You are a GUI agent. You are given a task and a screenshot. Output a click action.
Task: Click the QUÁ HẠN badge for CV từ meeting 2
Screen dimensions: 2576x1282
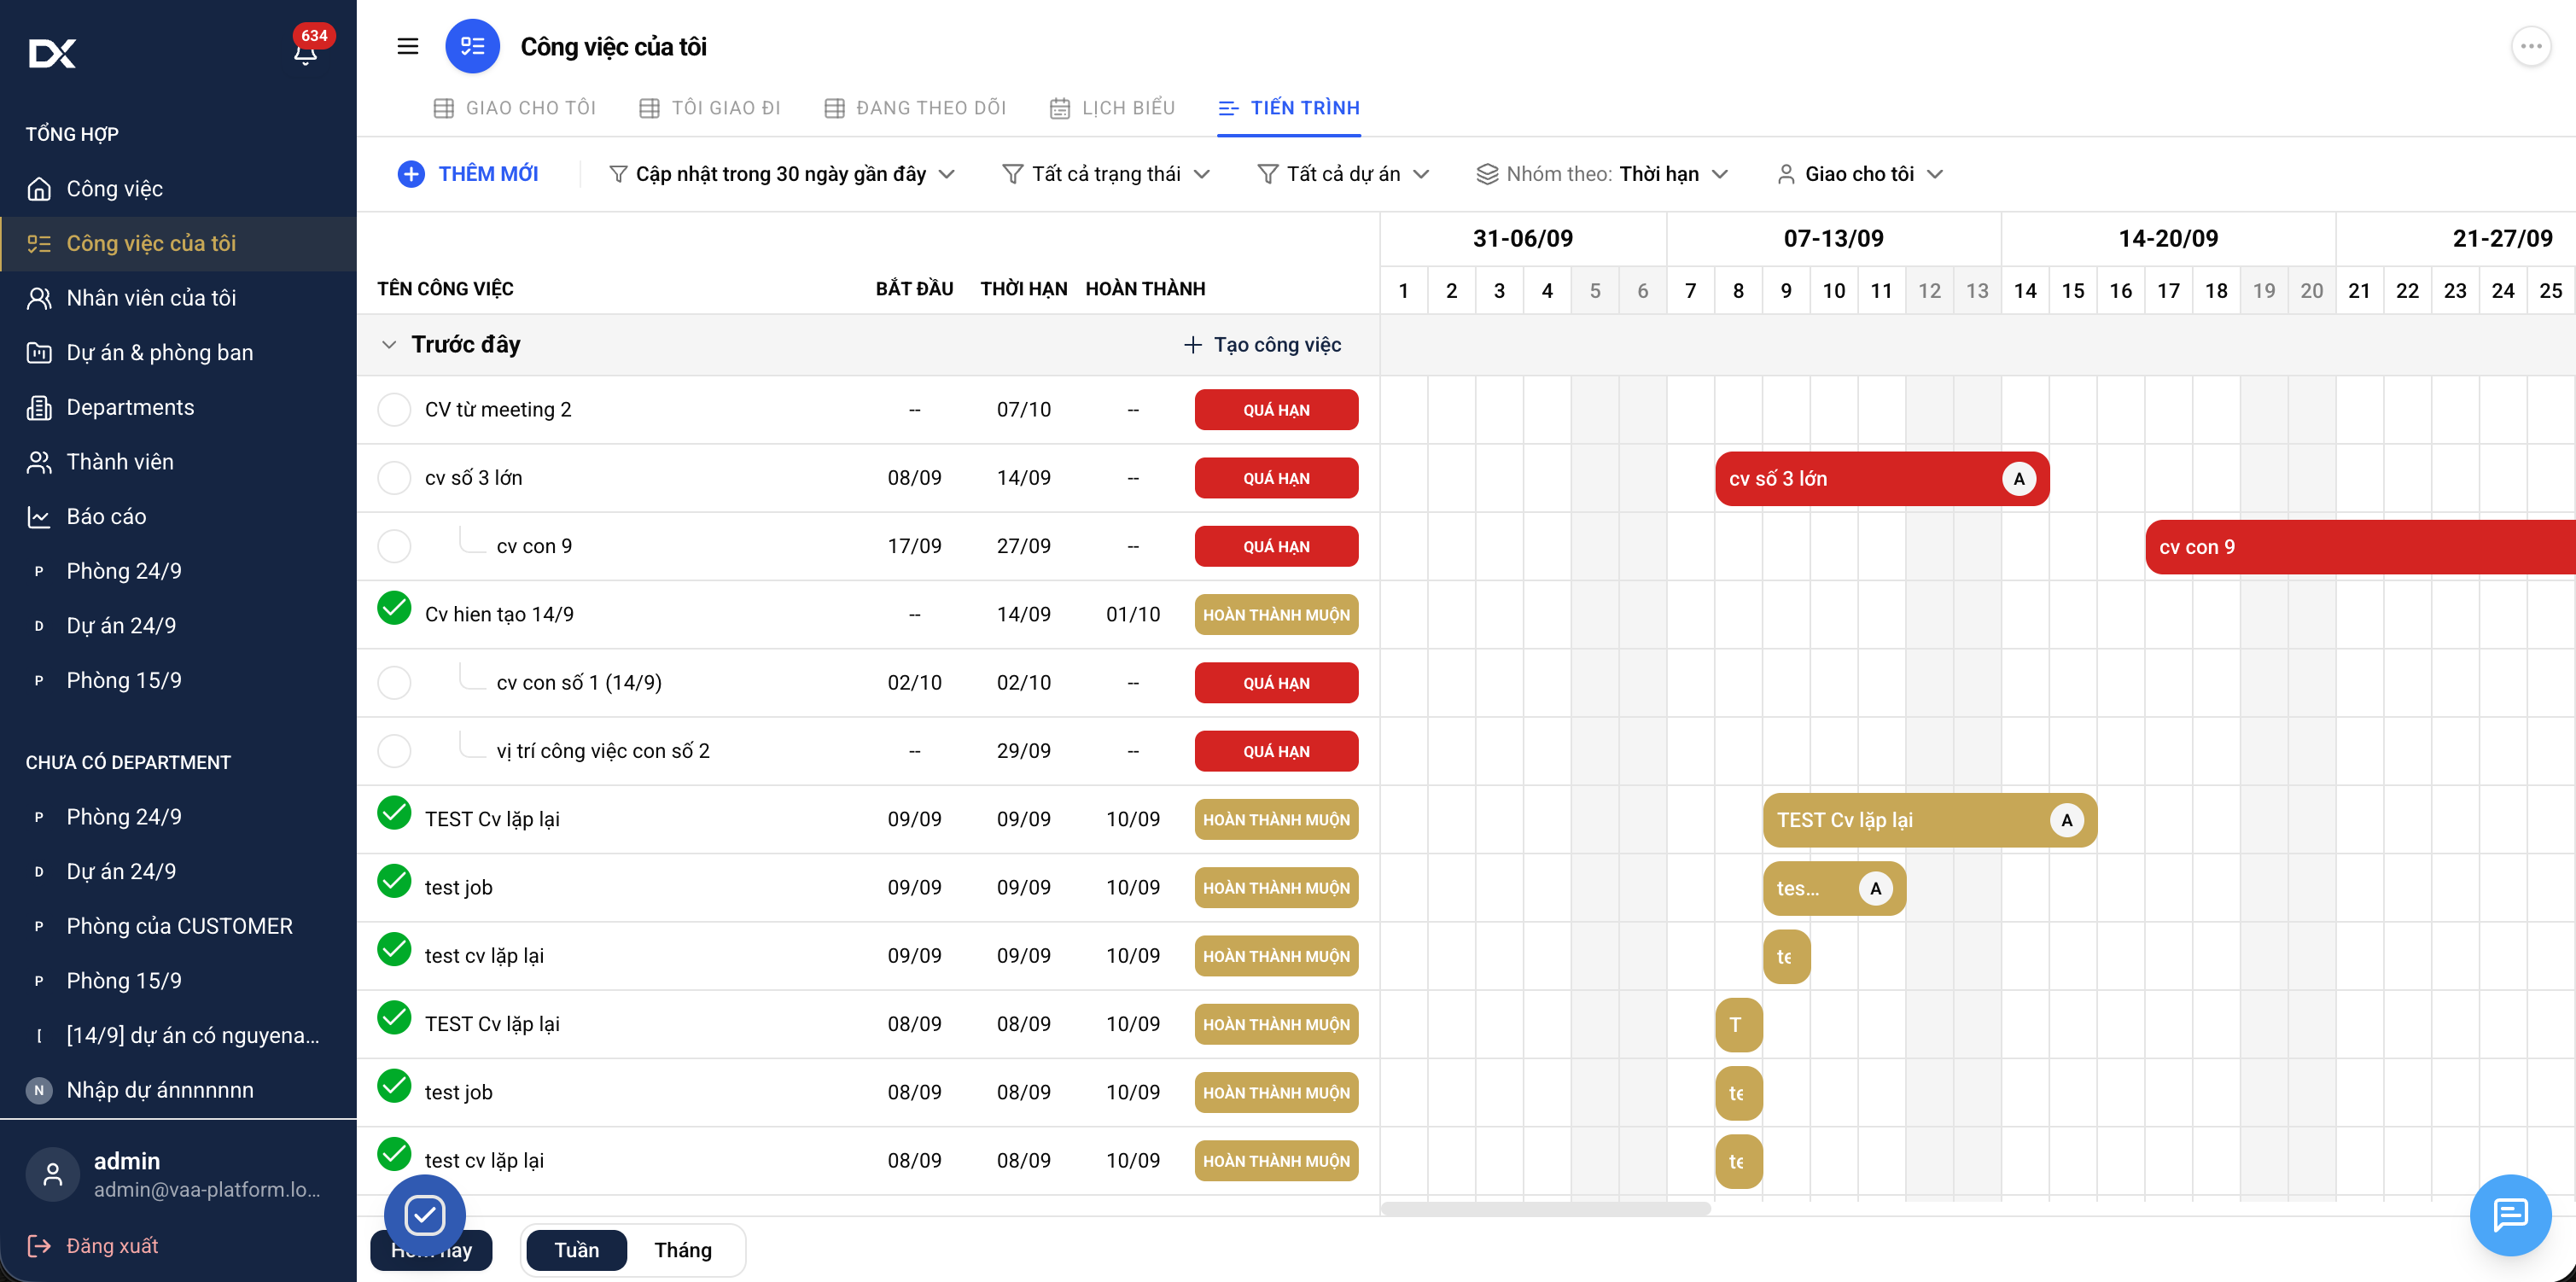(1276, 410)
